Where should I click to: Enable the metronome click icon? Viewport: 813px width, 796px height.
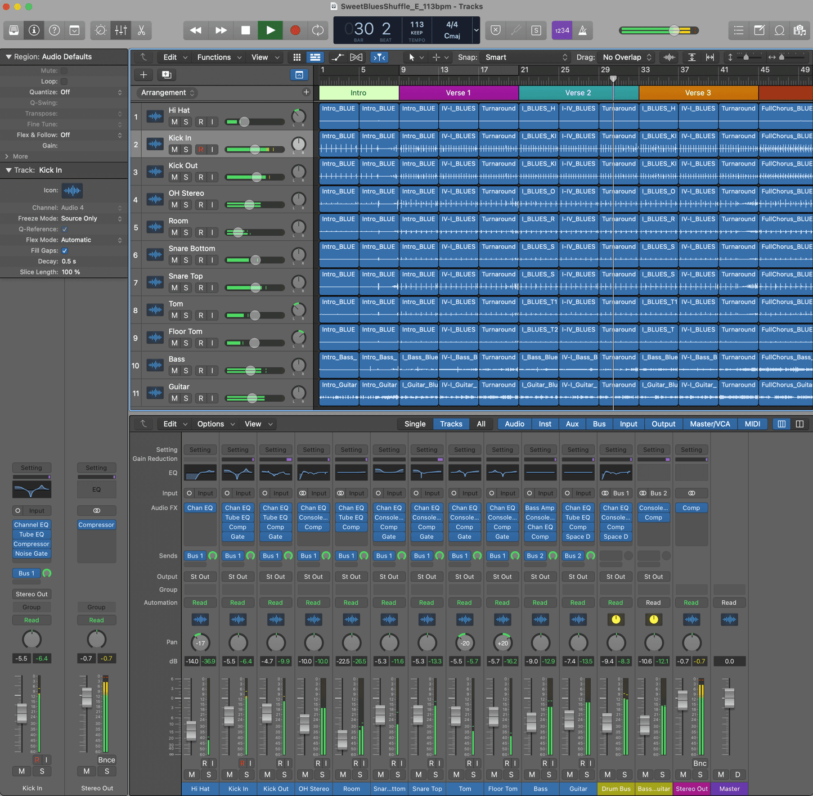583,30
